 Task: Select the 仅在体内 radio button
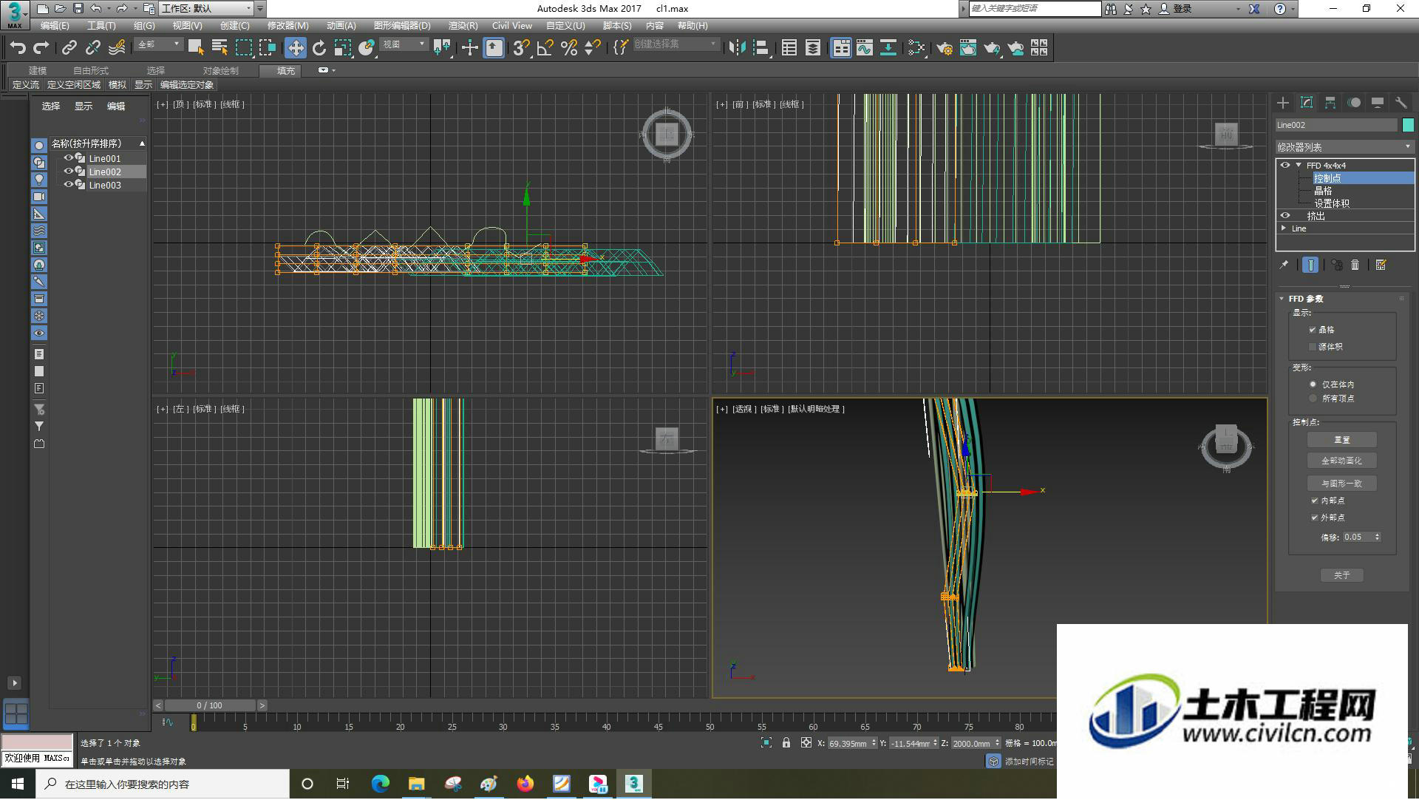[x=1313, y=384]
